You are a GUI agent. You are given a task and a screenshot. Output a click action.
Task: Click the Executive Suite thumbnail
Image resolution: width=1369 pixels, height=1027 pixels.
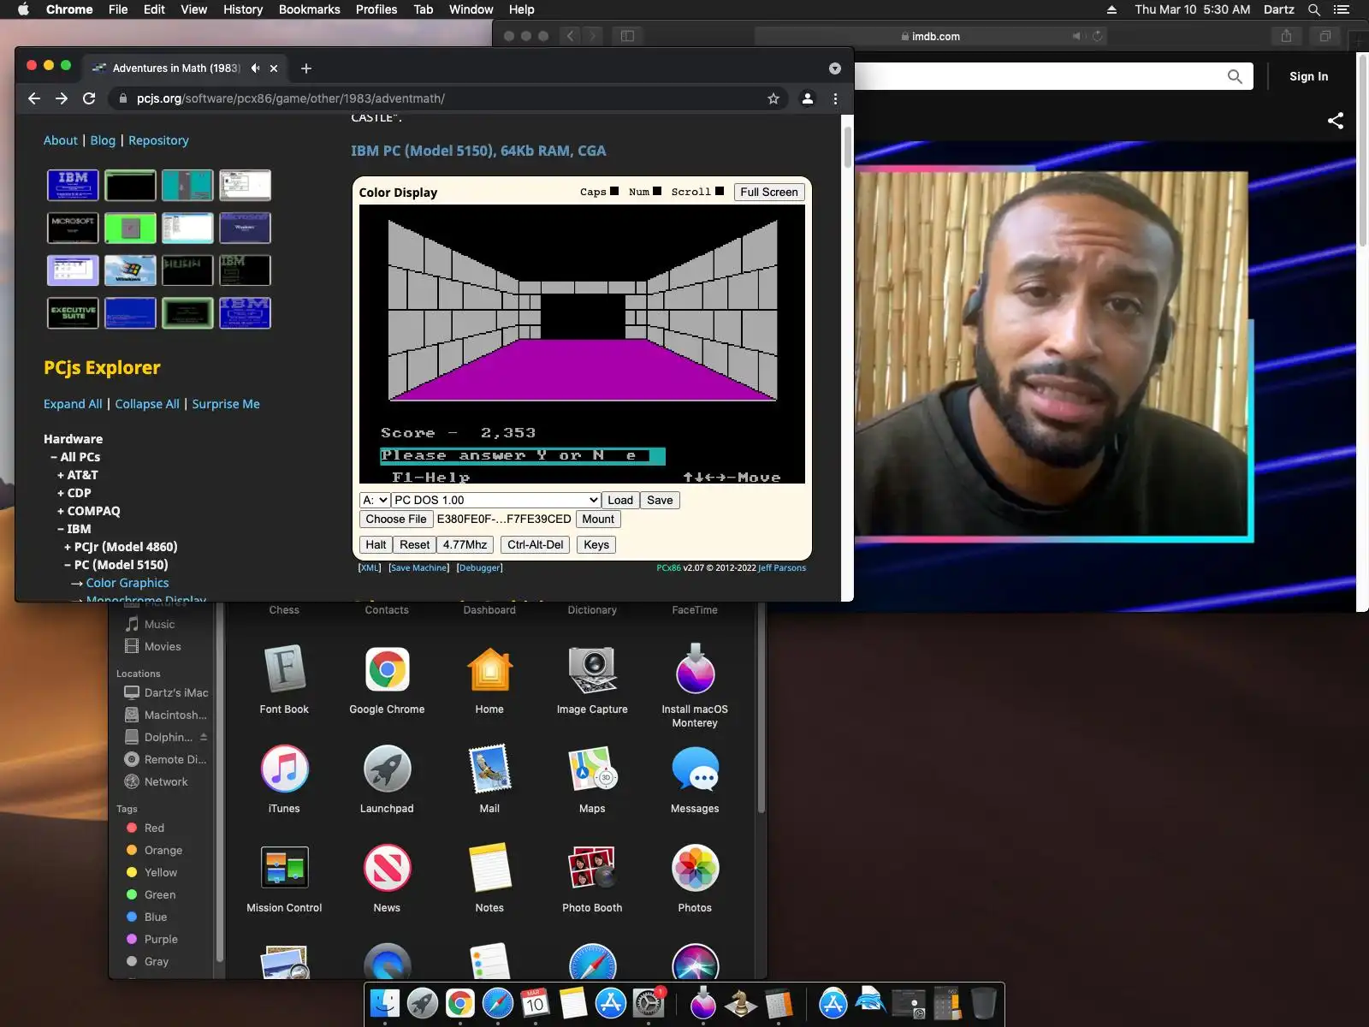[73, 313]
